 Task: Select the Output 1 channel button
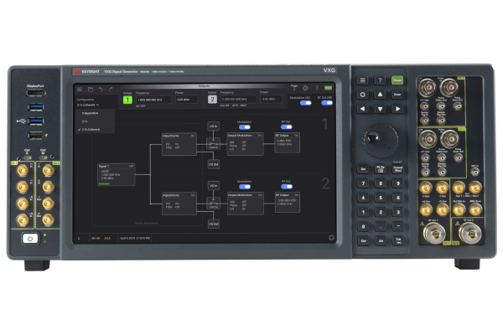[x=128, y=100]
